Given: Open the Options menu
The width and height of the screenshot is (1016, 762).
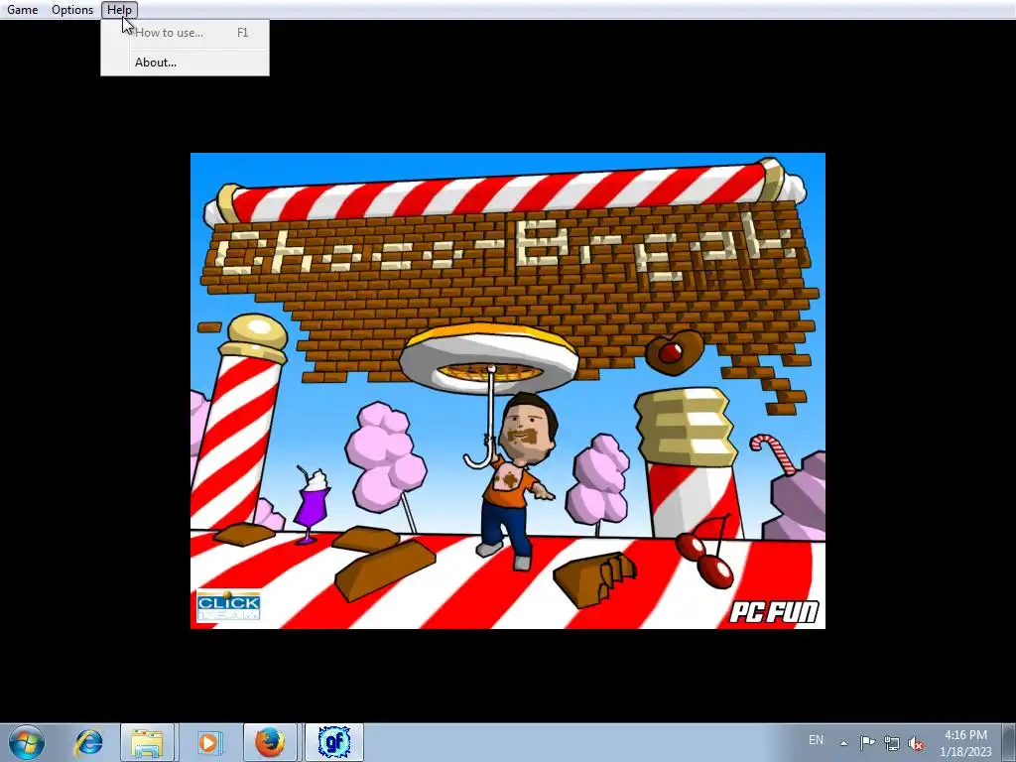Looking at the screenshot, I should pos(72,10).
